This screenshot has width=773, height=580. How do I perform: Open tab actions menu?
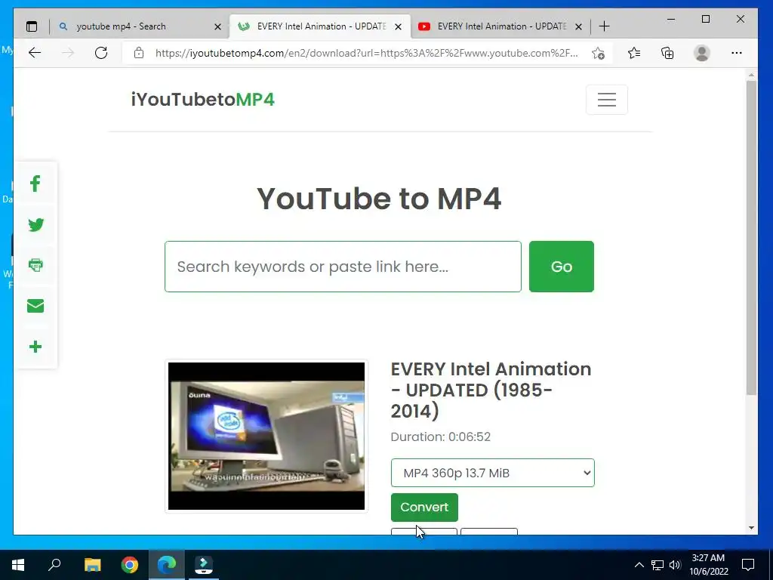(x=32, y=26)
